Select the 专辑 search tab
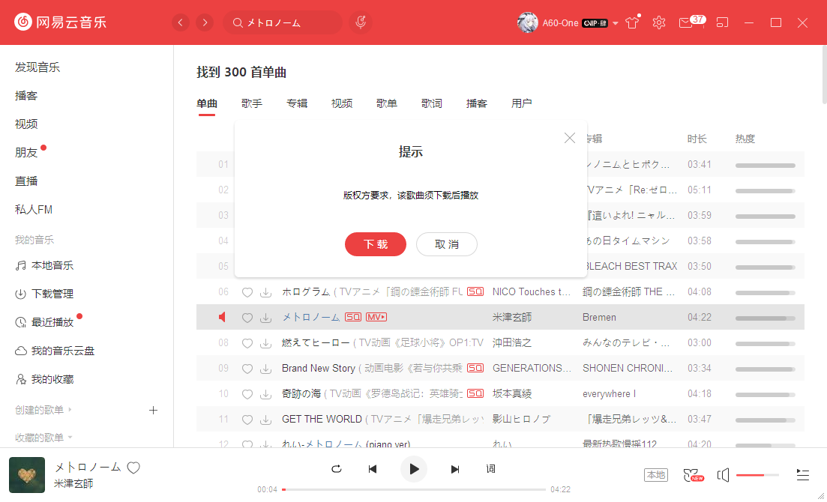 (297, 103)
